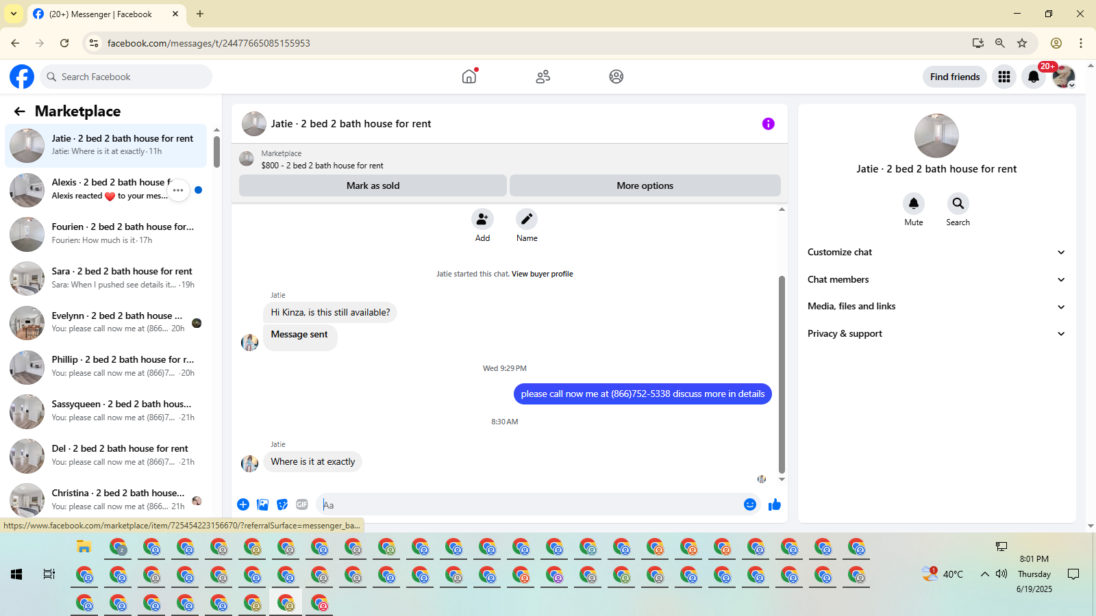Expand Chat members section
The width and height of the screenshot is (1096, 616).
[x=936, y=279]
